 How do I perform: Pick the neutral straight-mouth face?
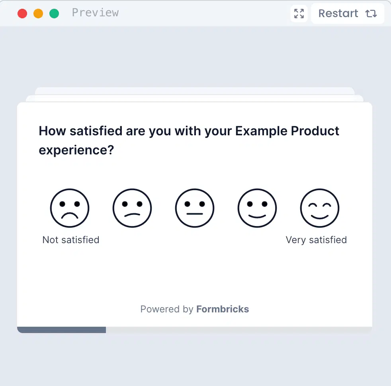point(195,208)
